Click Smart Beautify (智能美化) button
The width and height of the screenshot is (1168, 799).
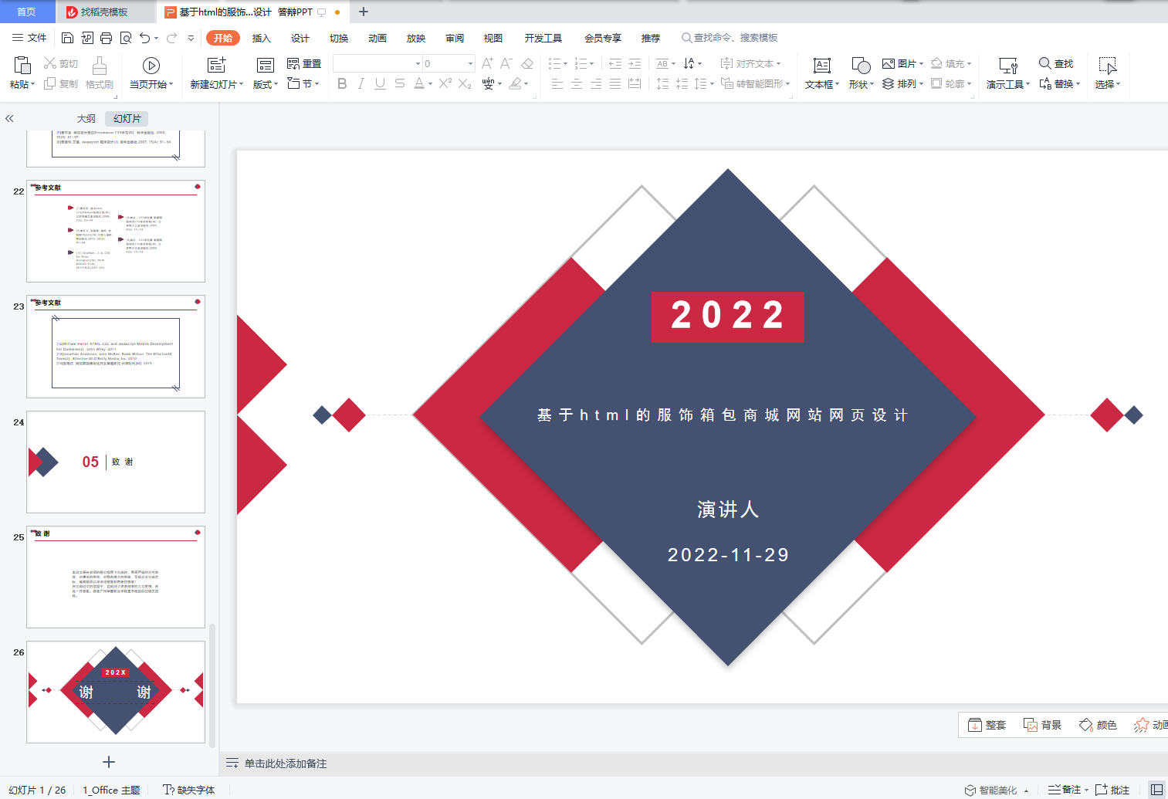991,790
